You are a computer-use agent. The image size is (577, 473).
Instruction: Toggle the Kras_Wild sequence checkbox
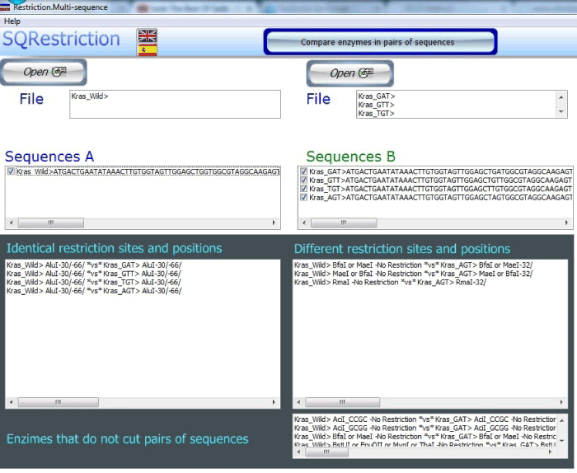(x=11, y=171)
